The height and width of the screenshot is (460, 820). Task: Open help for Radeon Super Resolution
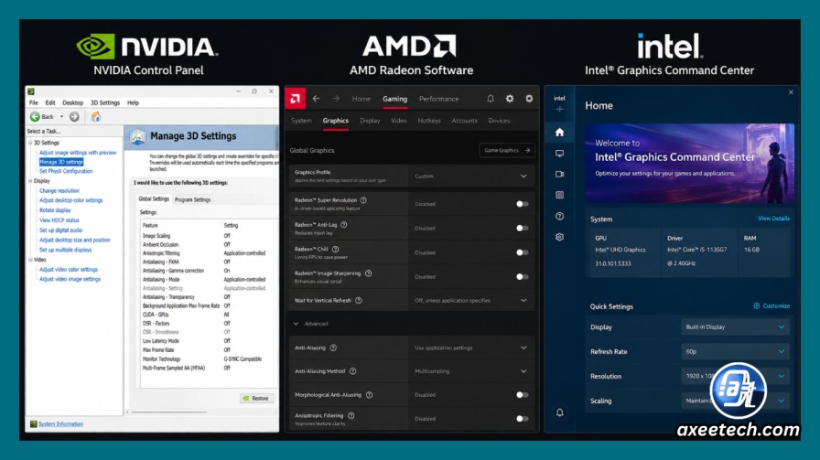pyautogui.click(x=363, y=200)
